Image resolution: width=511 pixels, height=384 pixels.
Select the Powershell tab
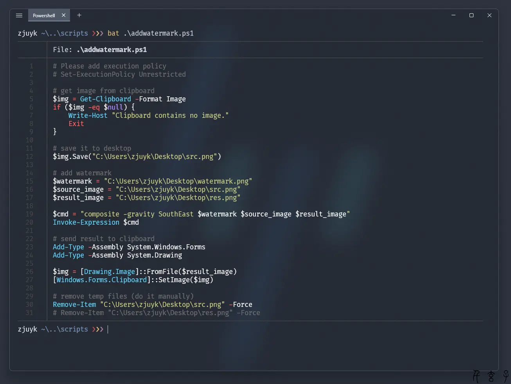(44, 16)
